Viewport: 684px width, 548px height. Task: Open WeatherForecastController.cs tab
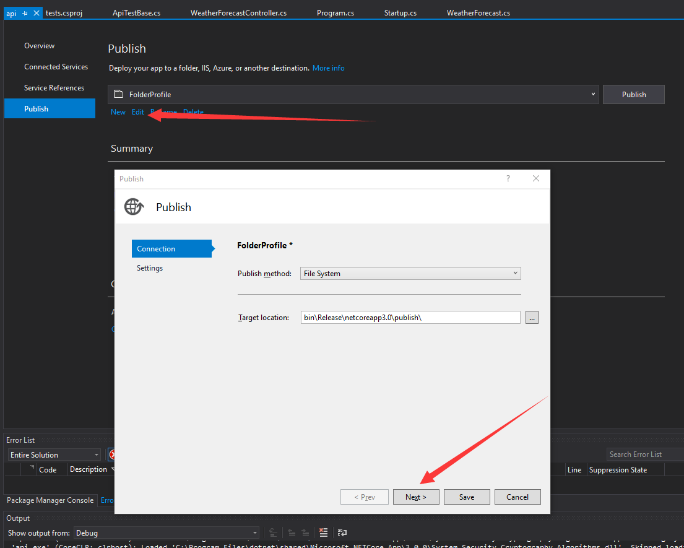coord(238,13)
